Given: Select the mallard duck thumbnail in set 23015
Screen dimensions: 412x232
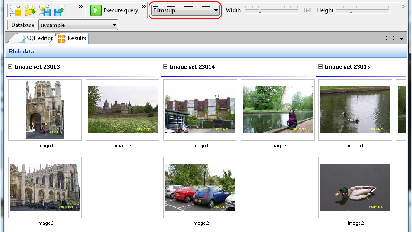Looking at the screenshot, I should pyautogui.click(x=355, y=187).
